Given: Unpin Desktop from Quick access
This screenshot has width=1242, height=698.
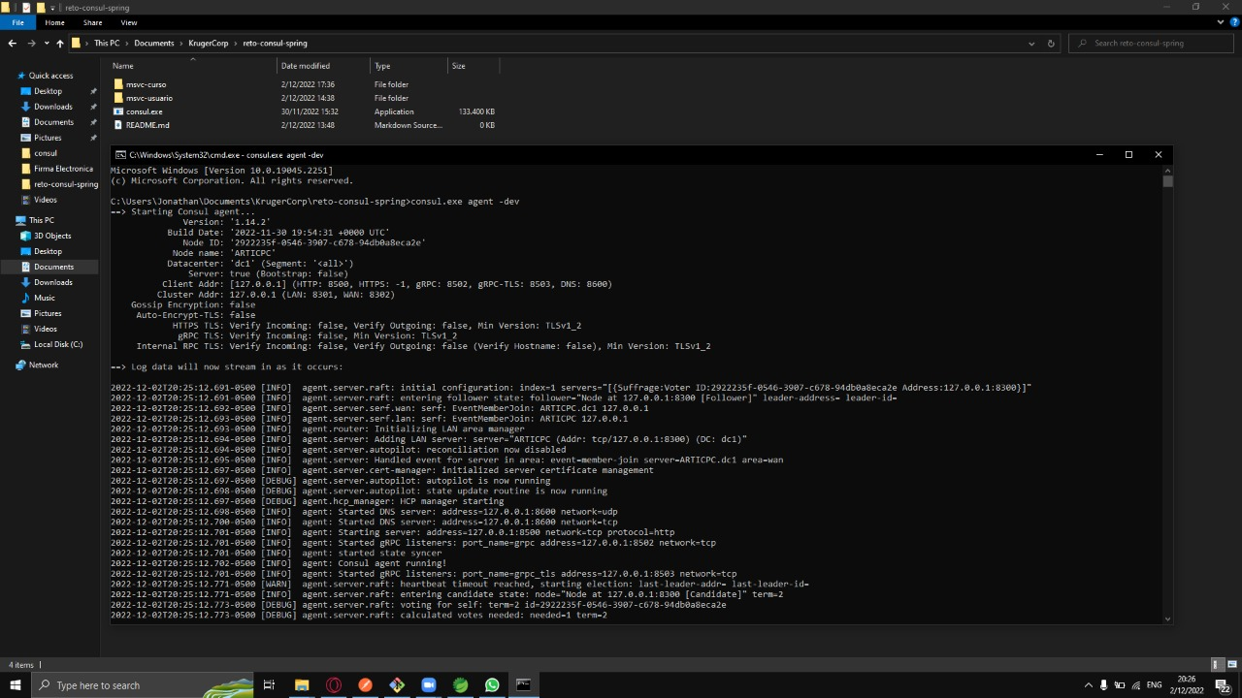Looking at the screenshot, I should (x=94, y=90).
